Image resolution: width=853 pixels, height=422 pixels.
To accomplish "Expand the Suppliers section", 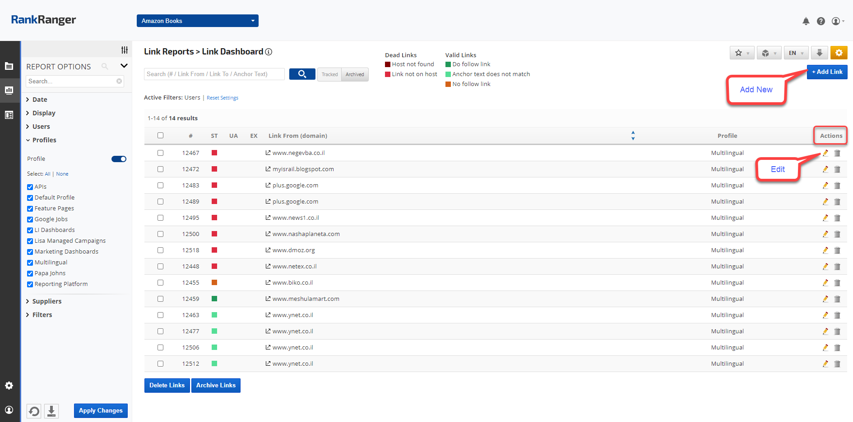I will pos(46,301).
